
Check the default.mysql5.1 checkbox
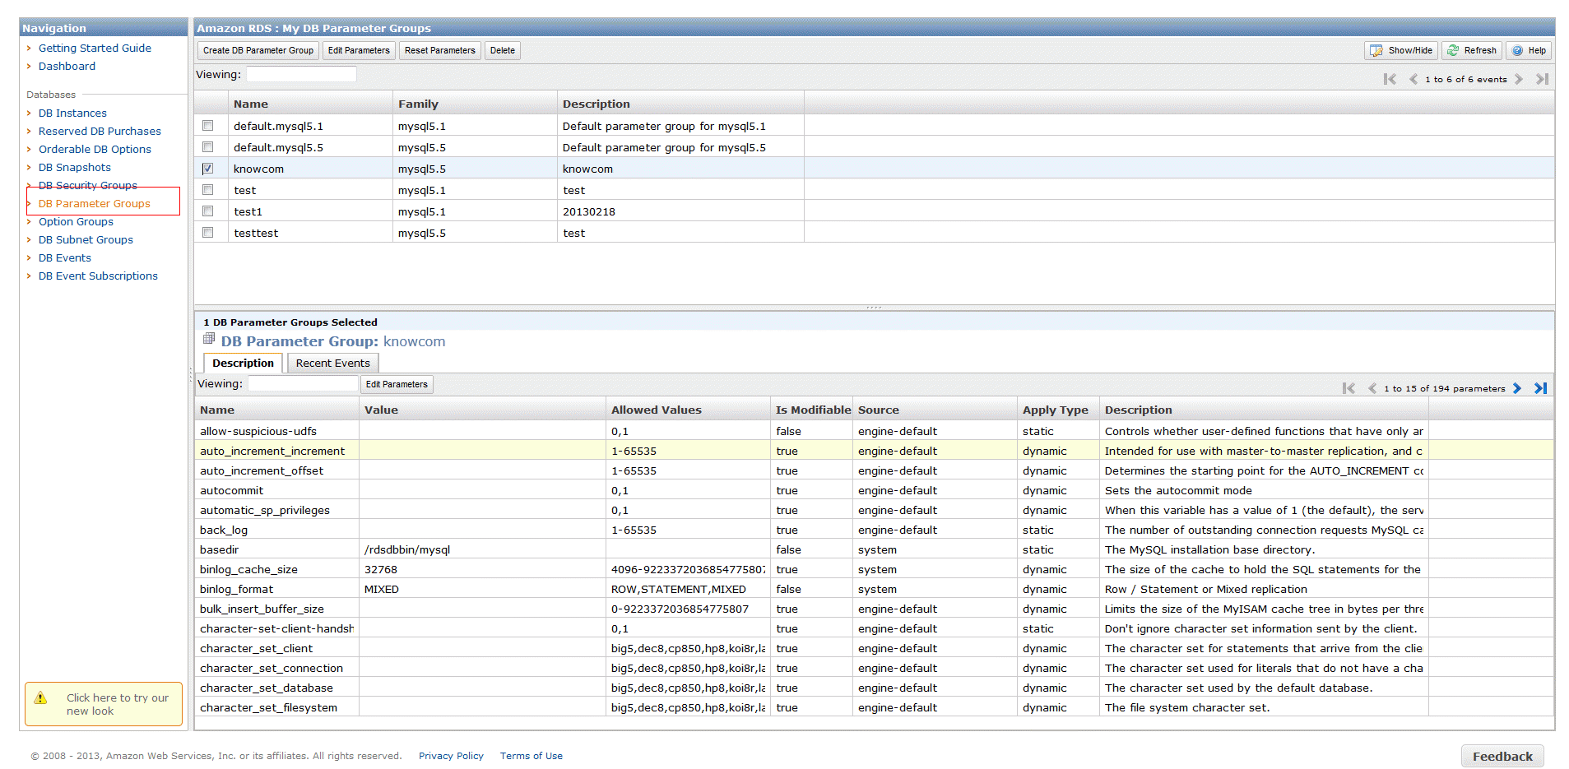point(208,126)
